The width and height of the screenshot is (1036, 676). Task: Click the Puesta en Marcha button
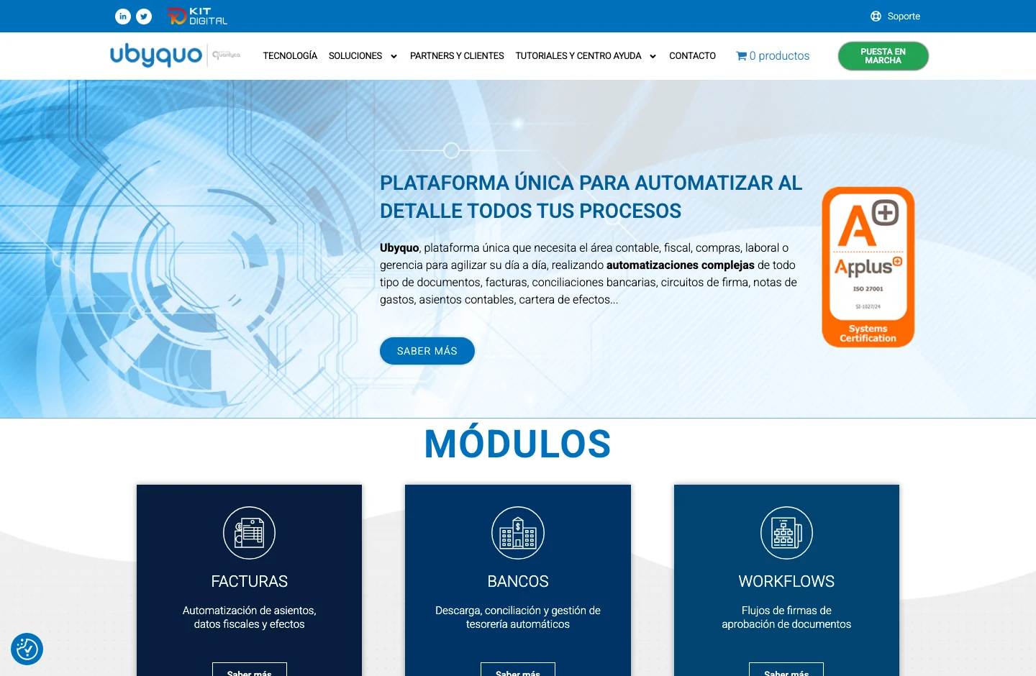(883, 56)
